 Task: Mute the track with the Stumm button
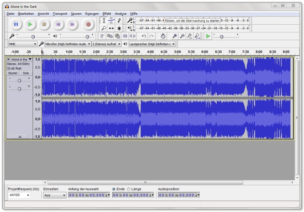click(12, 72)
